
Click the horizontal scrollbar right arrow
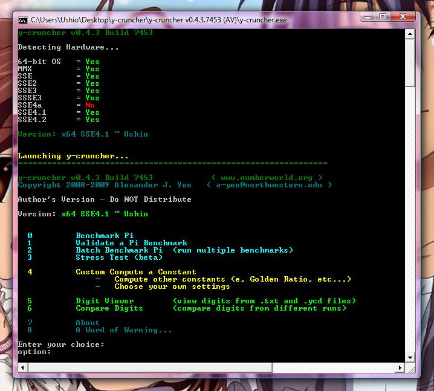point(401,367)
